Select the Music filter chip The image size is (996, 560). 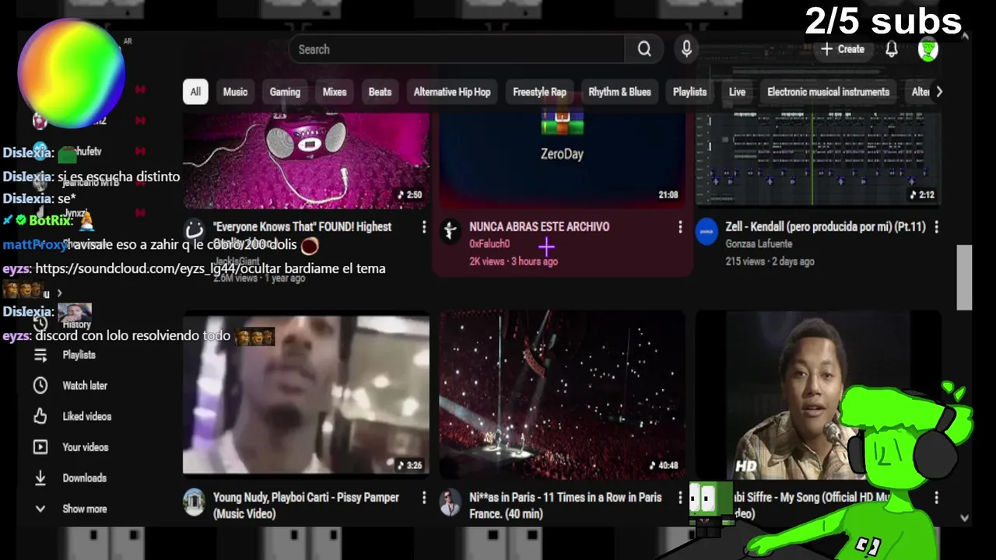pyautogui.click(x=235, y=92)
